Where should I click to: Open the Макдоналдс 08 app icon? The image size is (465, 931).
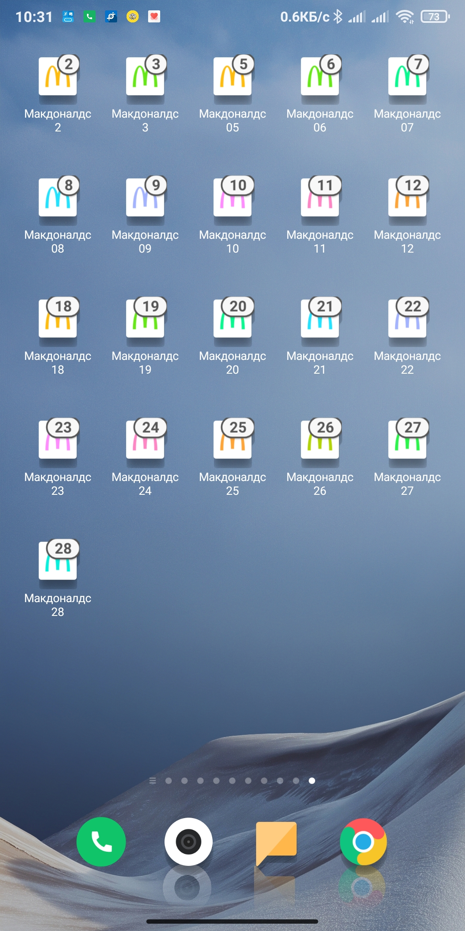(58, 198)
